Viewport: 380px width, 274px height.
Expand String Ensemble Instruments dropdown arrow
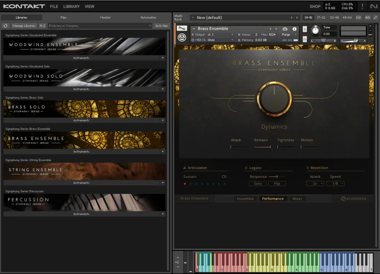[x=163, y=183]
